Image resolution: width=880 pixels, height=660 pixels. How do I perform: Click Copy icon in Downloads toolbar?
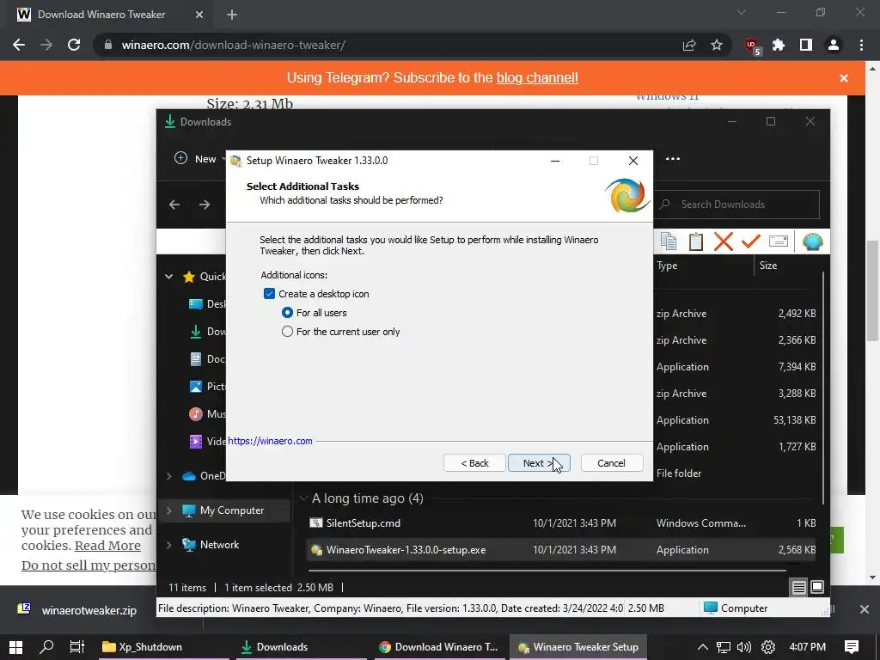(669, 241)
